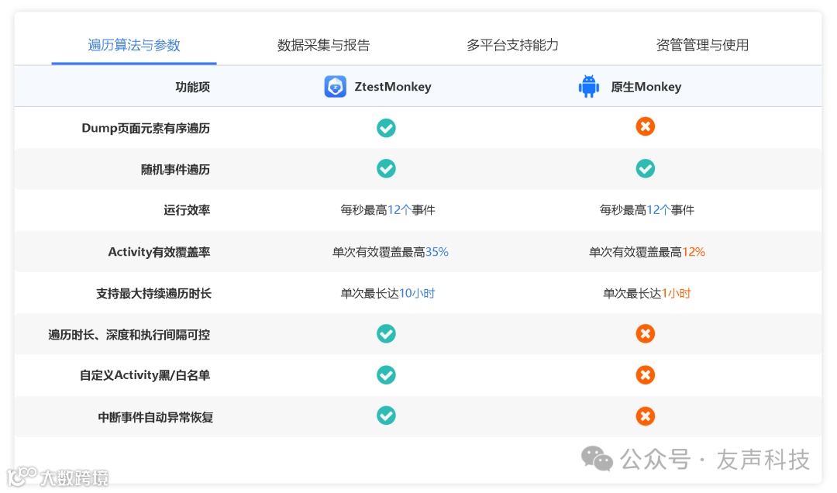Select the Dump页面元素有序遍历 row label
The image size is (837, 493).
pyautogui.click(x=146, y=128)
